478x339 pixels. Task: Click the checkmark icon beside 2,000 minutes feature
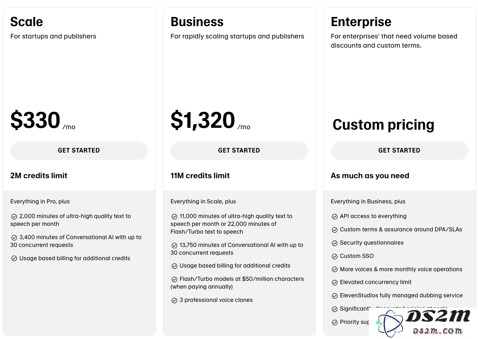coord(14,217)
